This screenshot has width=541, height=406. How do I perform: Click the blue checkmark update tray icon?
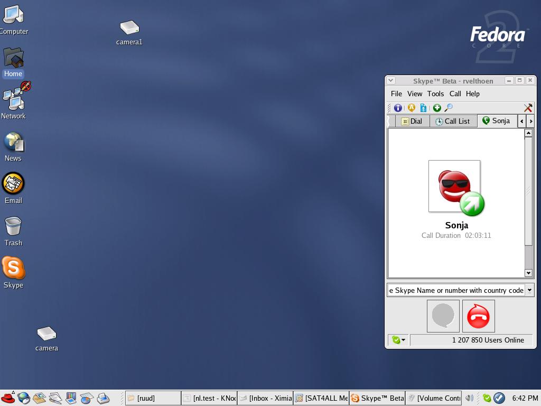(x=499, y=398)
